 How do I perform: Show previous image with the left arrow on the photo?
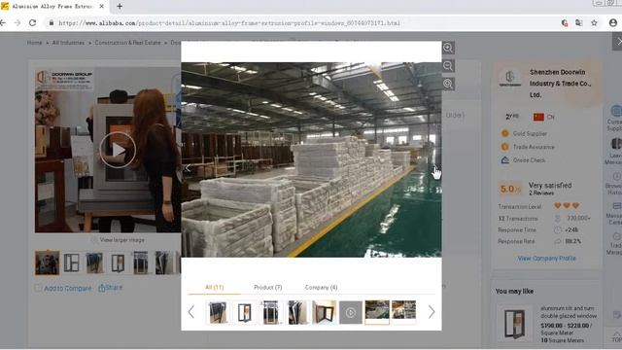pos(188,168)
